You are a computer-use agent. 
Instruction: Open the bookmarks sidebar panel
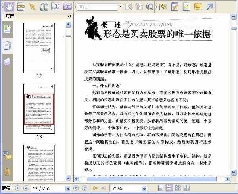(7, 29)
